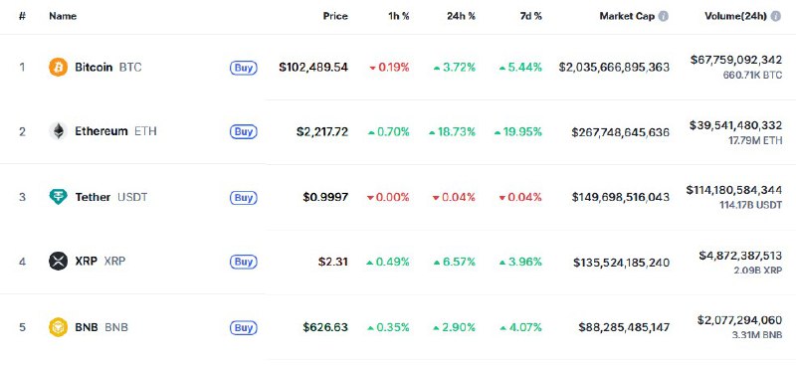Open the Market Cap info icon
796x366 pixels.
tap(663, 16)
